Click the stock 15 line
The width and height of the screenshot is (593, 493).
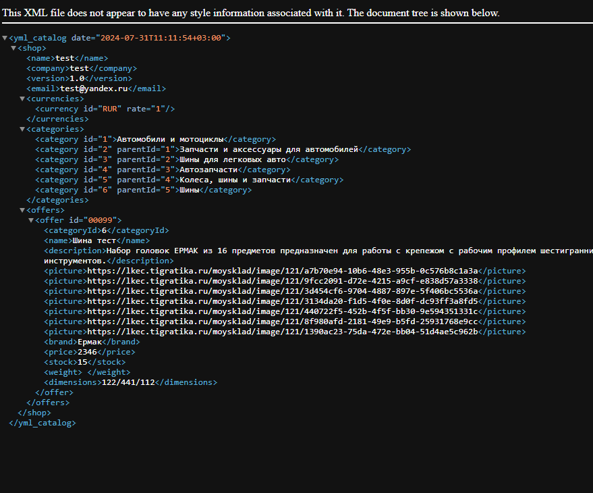(85, 363)
